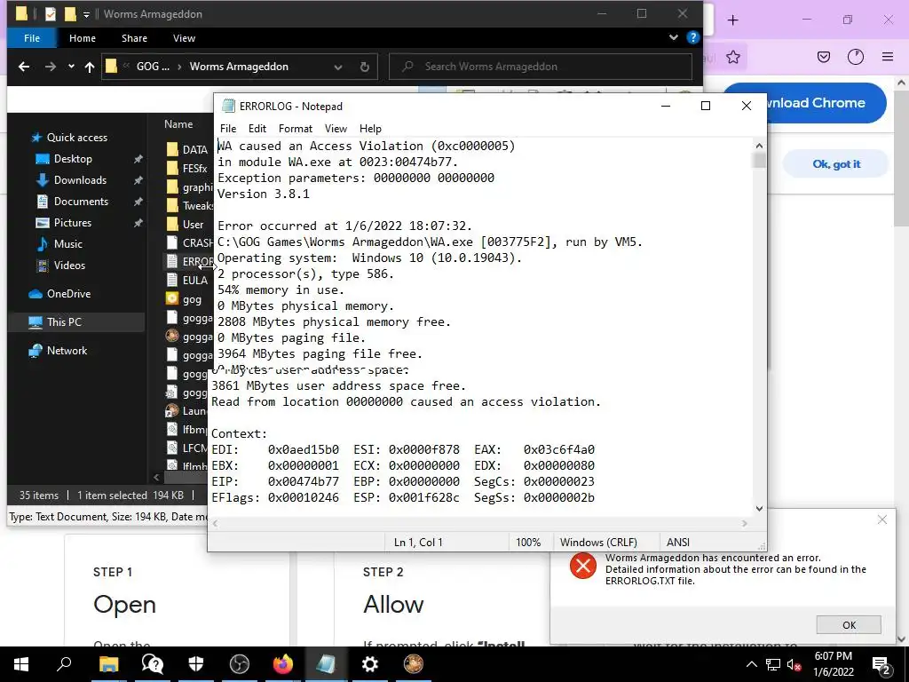Open Windows Security taskbar icon
This screenshot has height=682, width=909.
[x=196, y=664]
